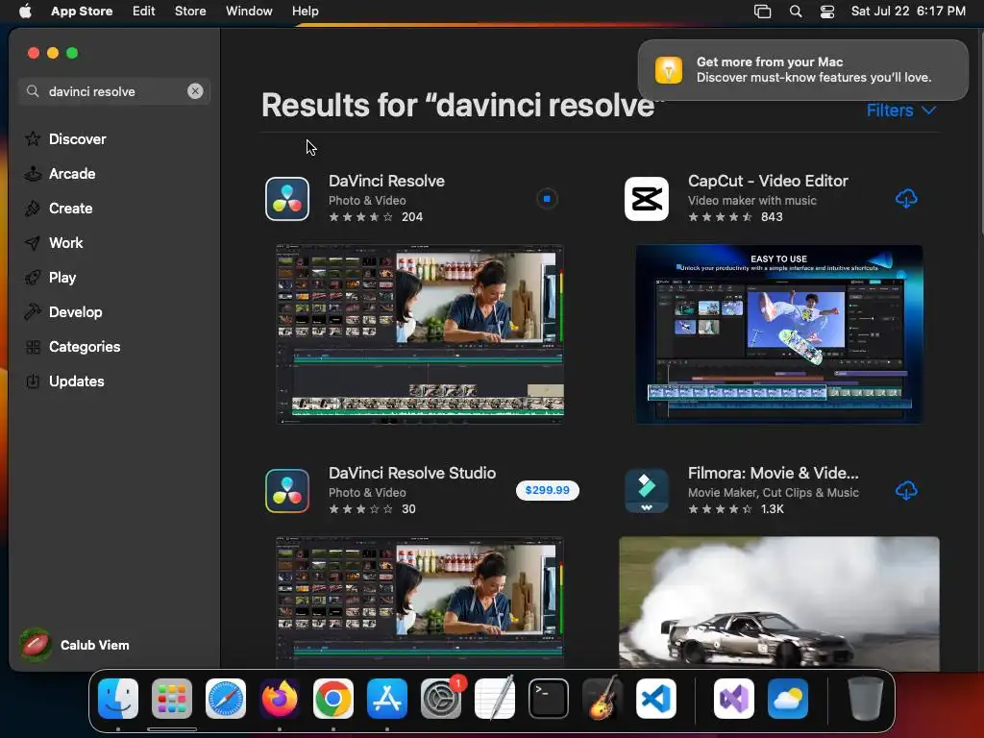Click the lightbulb Tips notification icon
Screen dimensions: 984x738
pos(669,69)
